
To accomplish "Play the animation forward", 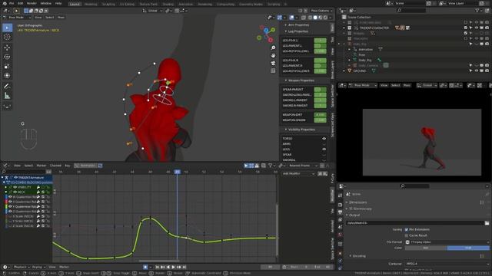I will [173, 267].
